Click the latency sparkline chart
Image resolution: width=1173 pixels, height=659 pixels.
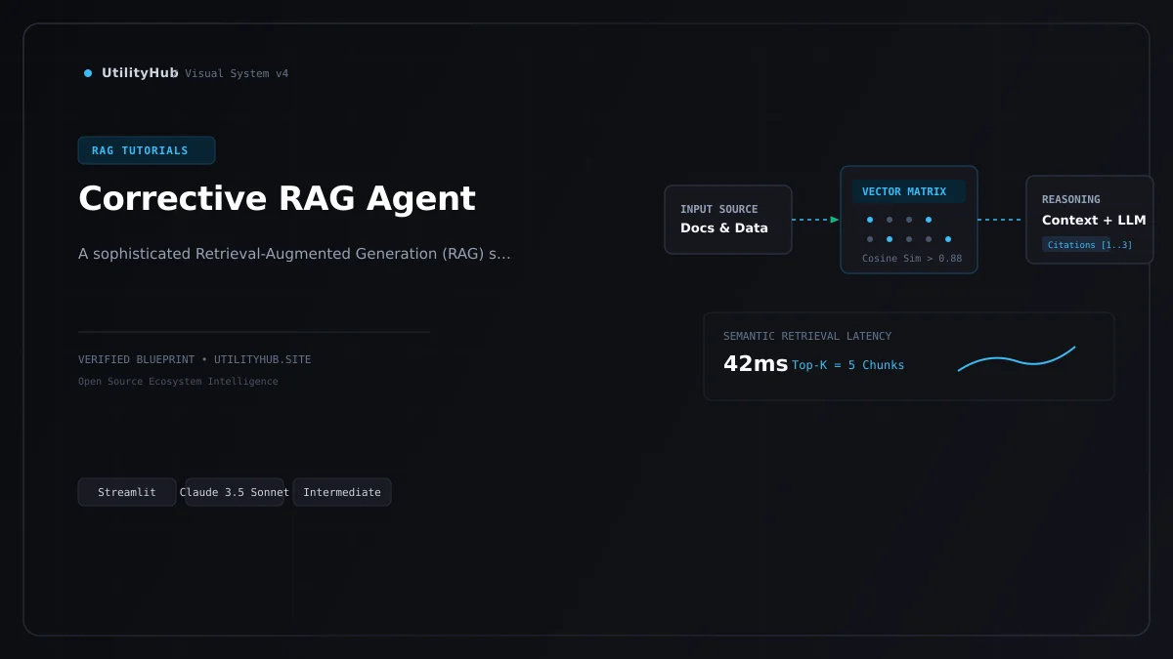(1017, 358)
